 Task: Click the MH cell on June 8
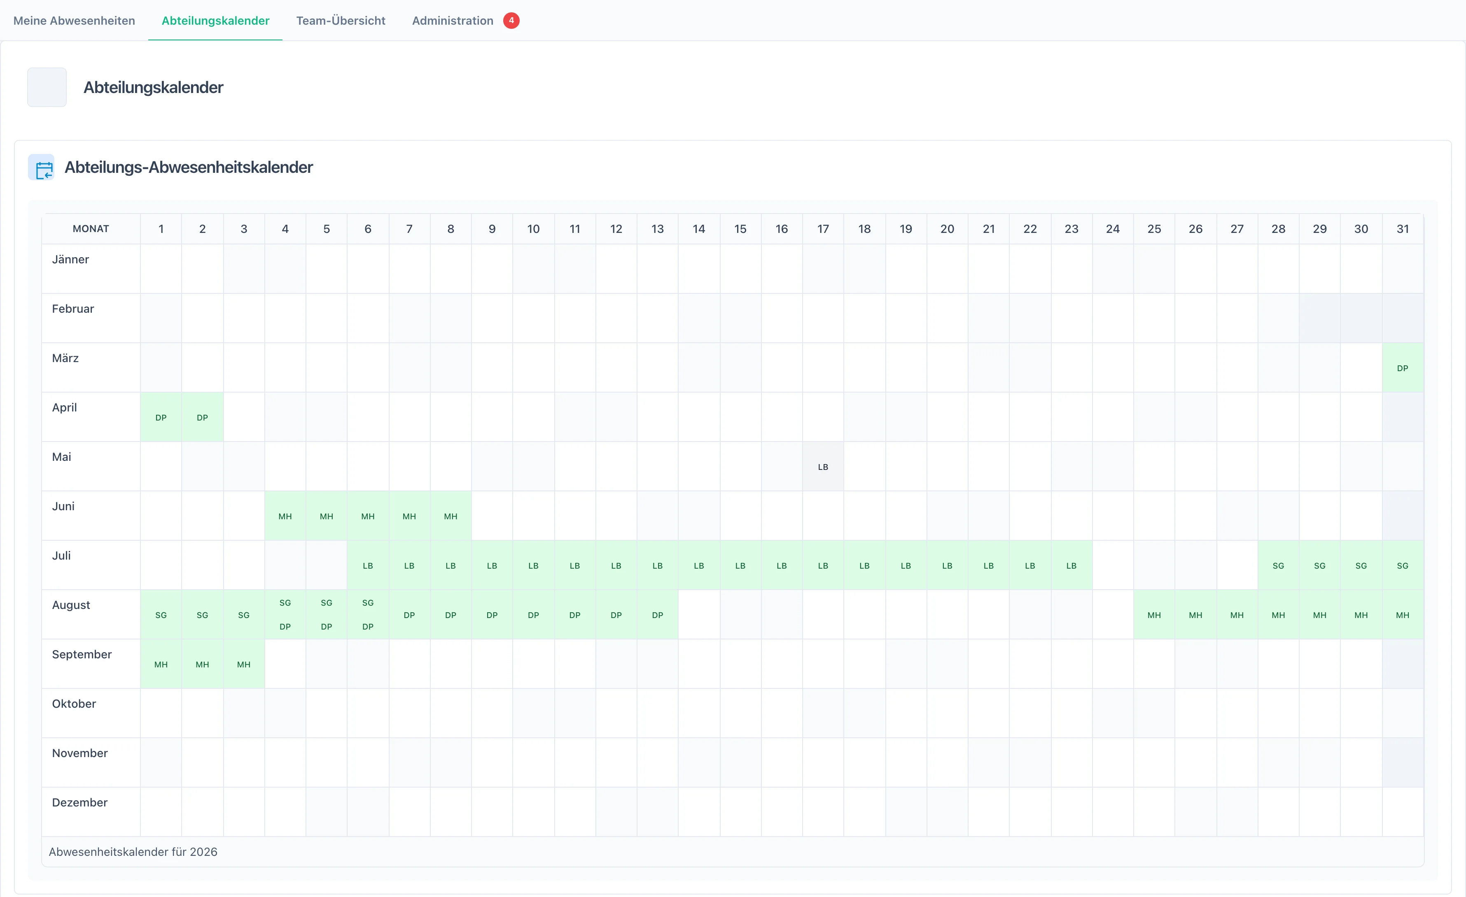click(451, 516)
